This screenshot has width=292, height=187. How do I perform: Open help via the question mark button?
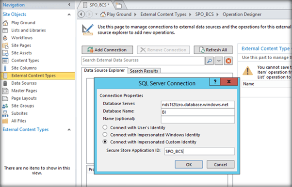click(x=215, y=81)
